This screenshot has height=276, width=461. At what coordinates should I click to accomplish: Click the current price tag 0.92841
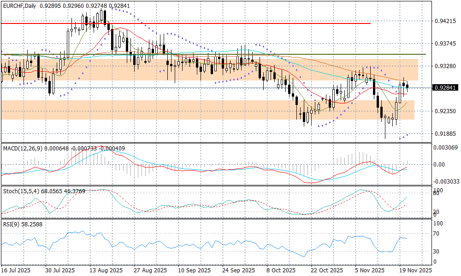click(445, 87)
